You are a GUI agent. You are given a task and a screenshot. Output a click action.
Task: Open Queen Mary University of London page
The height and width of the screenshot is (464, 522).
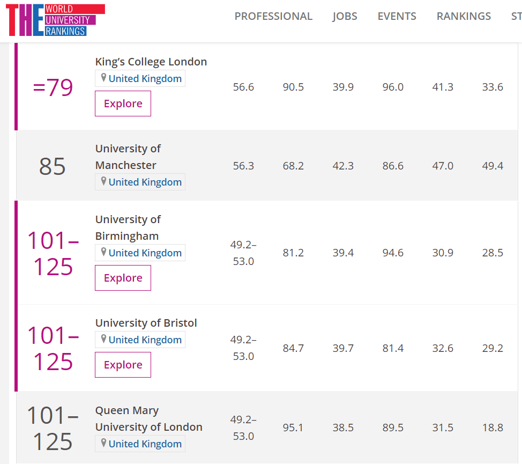(x=148, y=418)
